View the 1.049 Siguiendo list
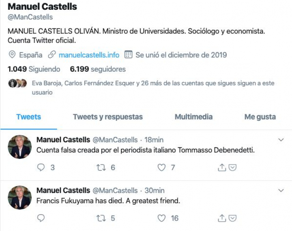This screenshot has height=231, width=292. point(34,69)
